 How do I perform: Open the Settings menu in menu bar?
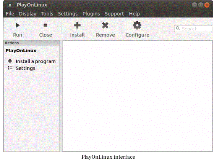[x=68, y=14]
